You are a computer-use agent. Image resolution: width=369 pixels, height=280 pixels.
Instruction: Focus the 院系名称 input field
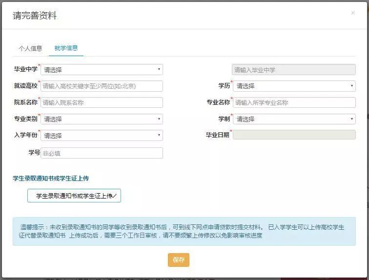point(102,102)
